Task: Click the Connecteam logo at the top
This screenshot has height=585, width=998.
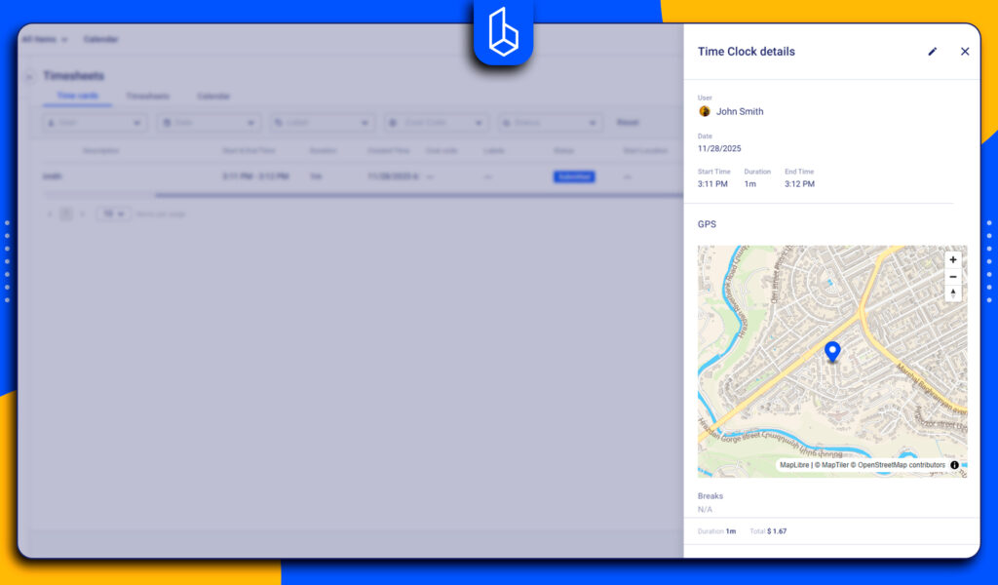Action: [503, 29]
